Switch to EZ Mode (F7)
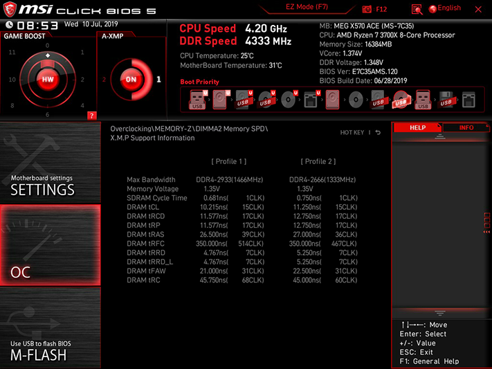This screenshot has width=492, height=369. (x=307, y=7)
